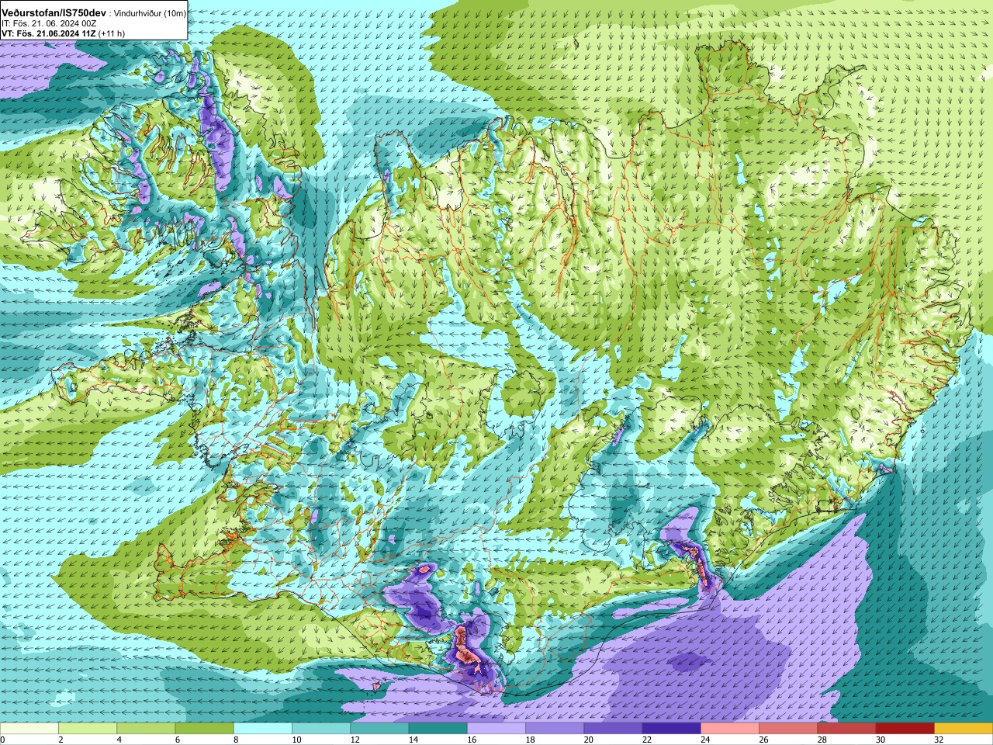Click the legend scale value '6'
Viewport: 993px width, 745px height.
(178, 740)
